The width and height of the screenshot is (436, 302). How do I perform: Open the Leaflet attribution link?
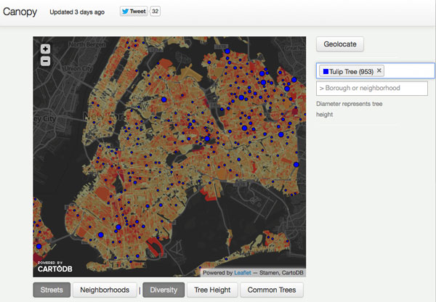click(243, 273)
